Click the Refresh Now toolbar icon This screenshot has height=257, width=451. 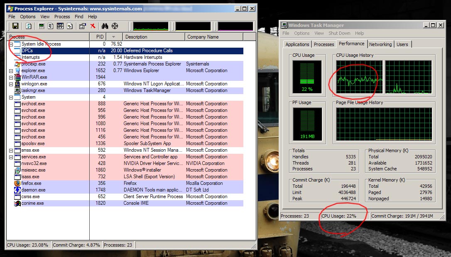tap(29, 26)
